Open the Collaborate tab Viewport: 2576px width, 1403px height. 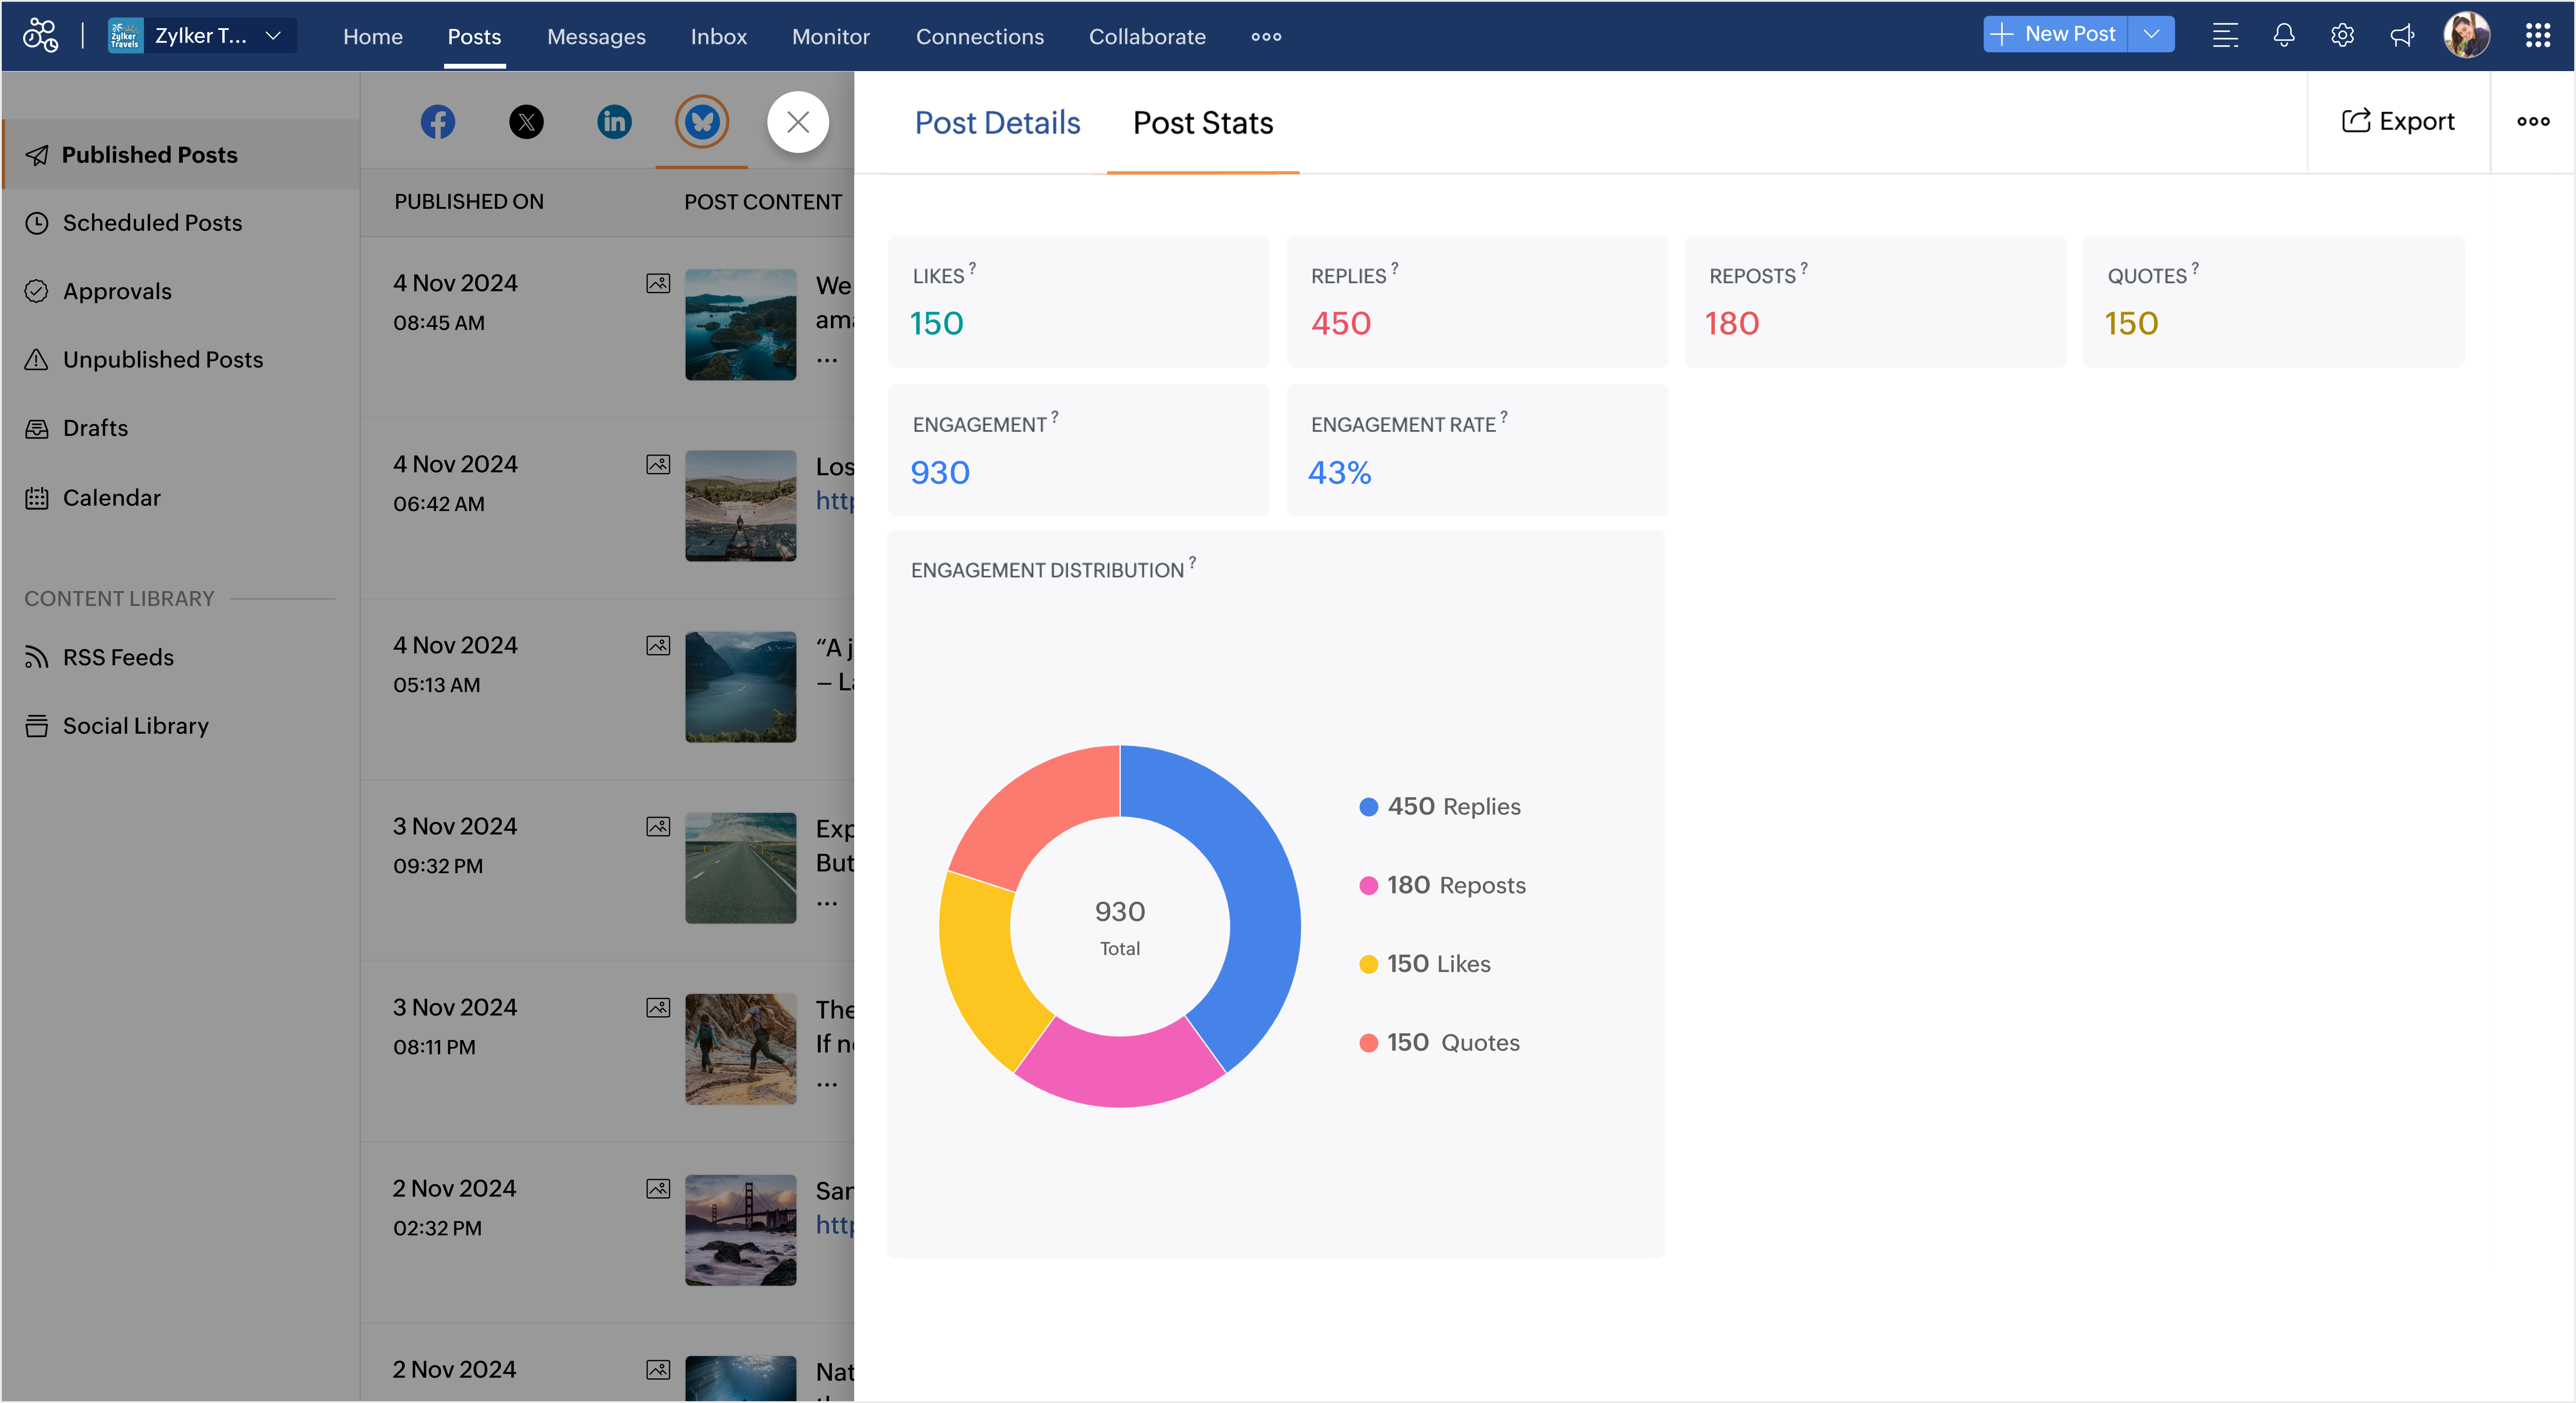click(1147, 36)
